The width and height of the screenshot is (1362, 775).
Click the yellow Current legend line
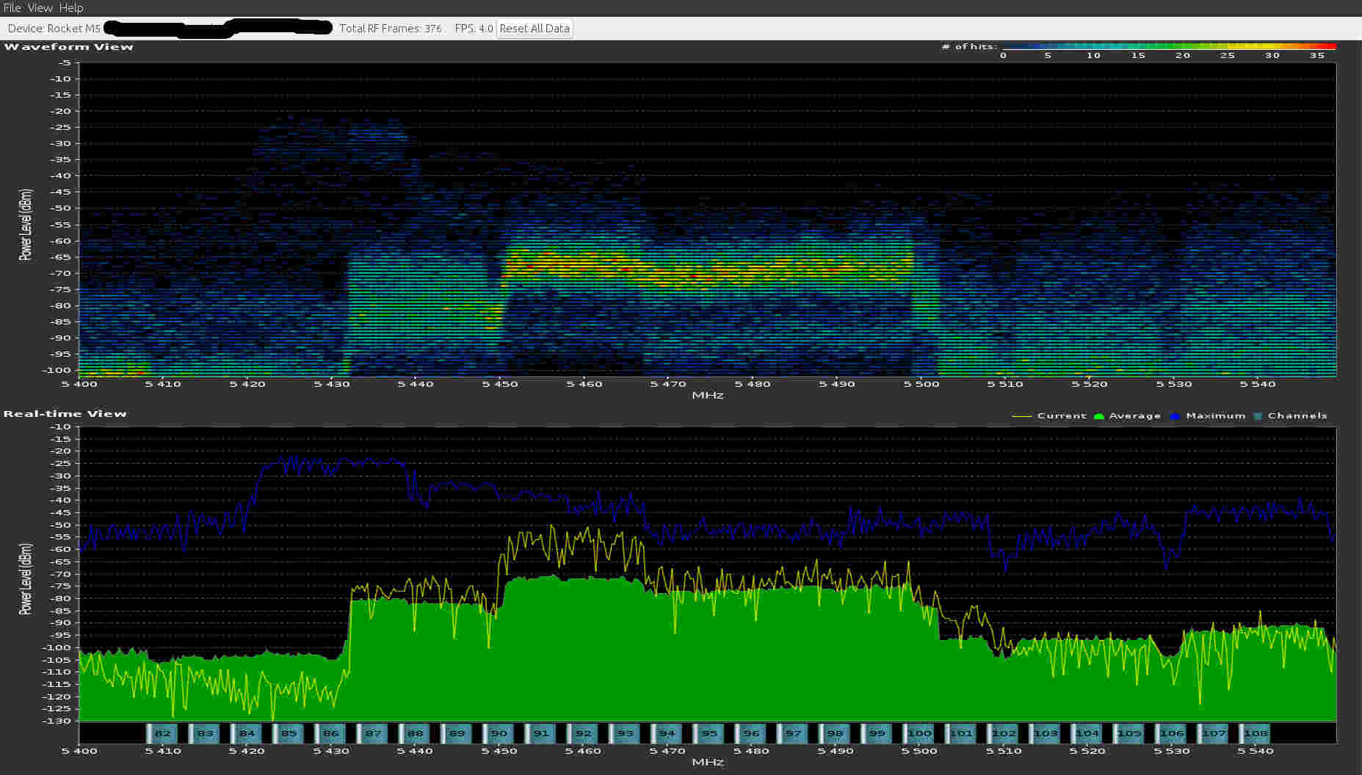coord(1021,416)
